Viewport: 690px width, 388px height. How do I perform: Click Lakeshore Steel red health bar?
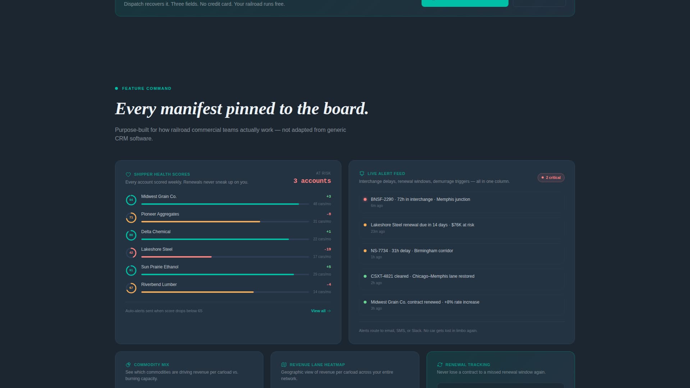(225, 257)
